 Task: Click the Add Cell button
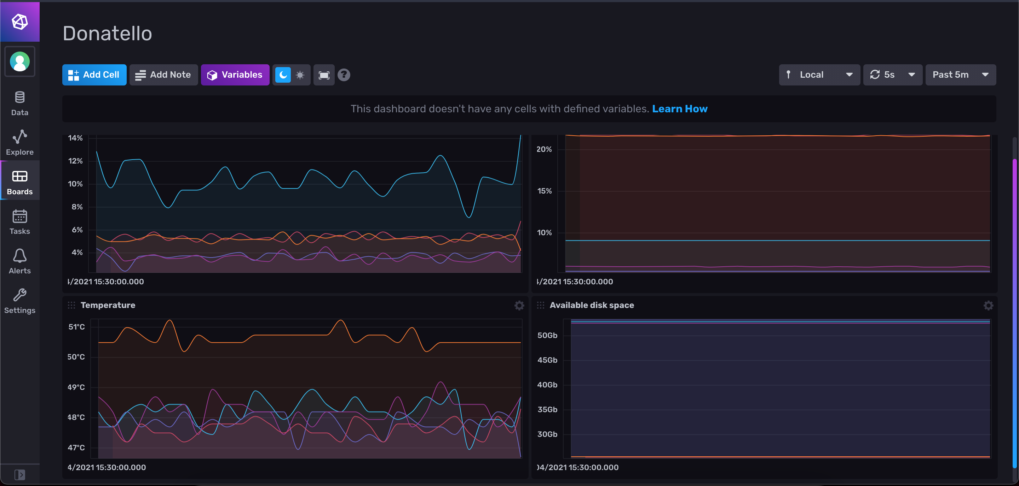[94, 75]
